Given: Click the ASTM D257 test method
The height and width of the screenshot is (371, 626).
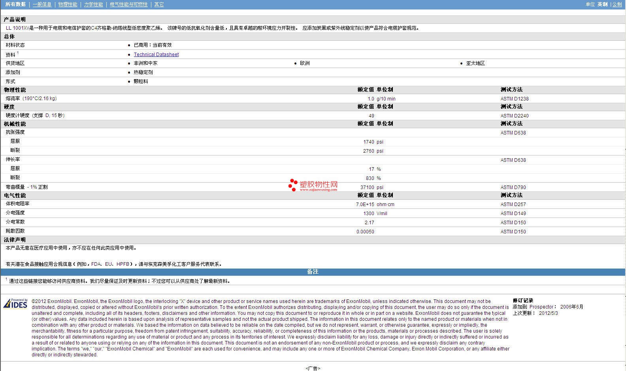Looking at the screenshot, I should [513, 204].
